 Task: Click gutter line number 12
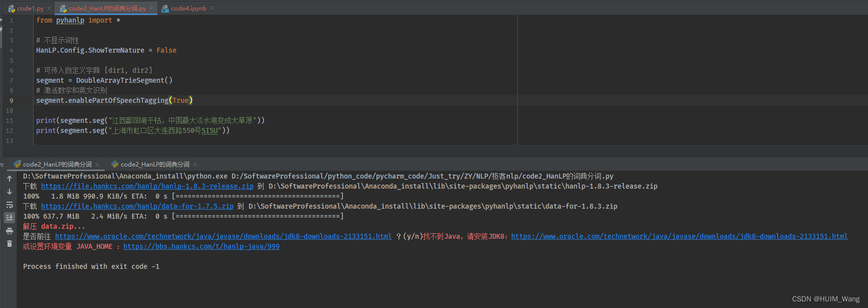tap(10, 131)
